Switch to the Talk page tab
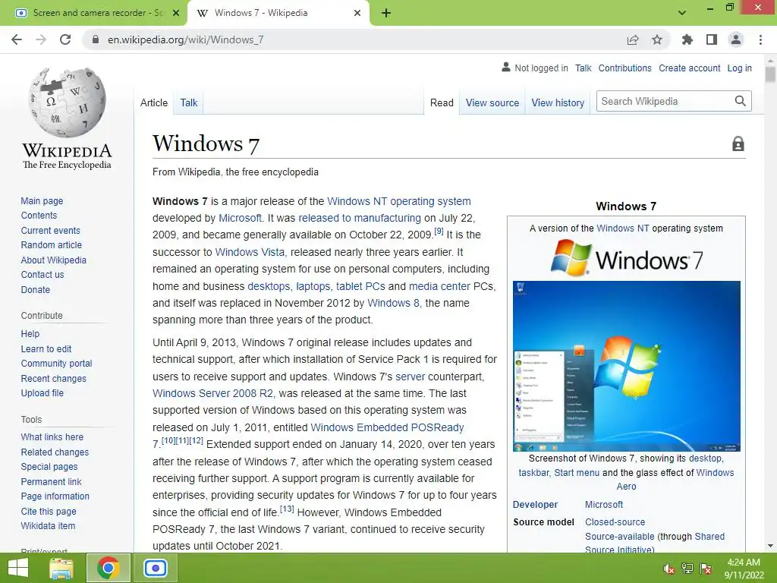777x583 pixels. tap(188, 102)
